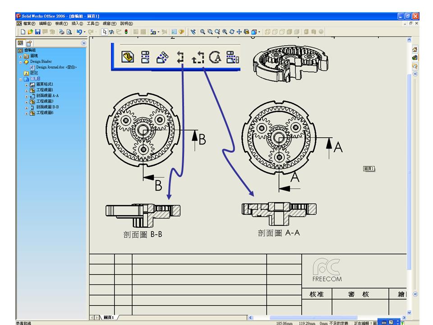The image size is (433, 325).
Task: Click the 不足的定義 status bar text
Action: pos(339,323)
